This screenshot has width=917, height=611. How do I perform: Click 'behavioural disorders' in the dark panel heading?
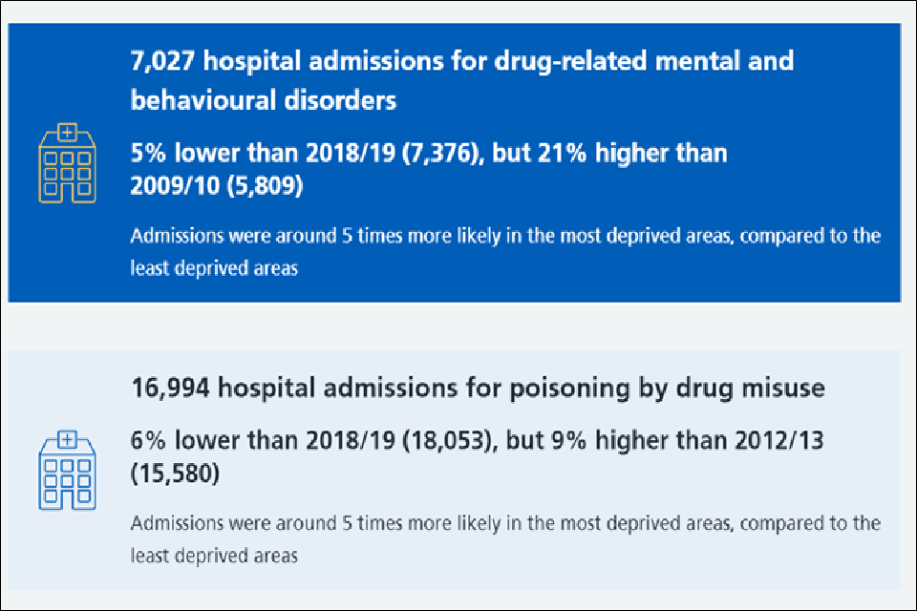coord(263,100)
